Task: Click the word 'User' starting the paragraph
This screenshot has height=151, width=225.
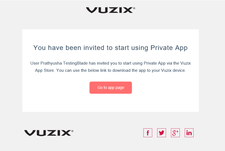Action: [x=35, y=63]
